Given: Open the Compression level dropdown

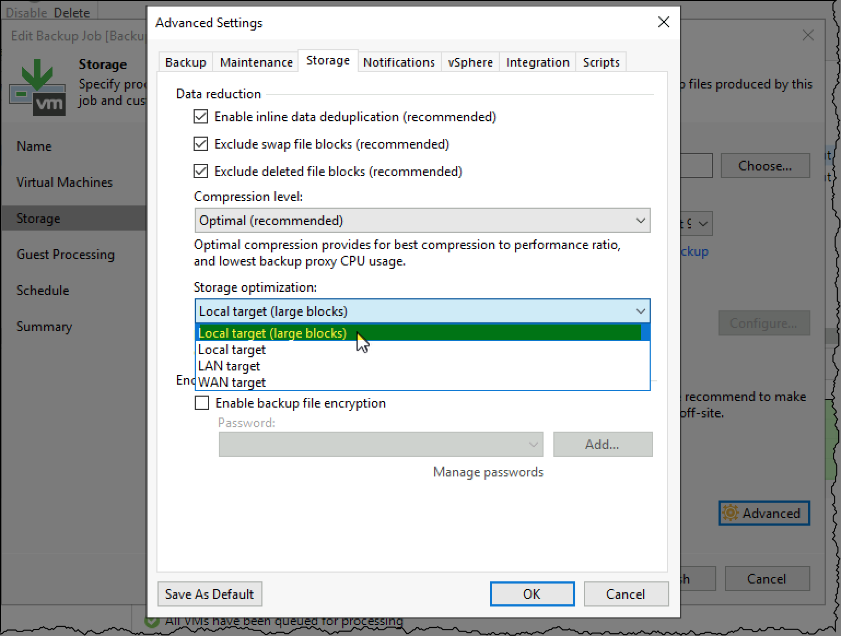Looking at the screenshot, I should click(x=422, y=221).
